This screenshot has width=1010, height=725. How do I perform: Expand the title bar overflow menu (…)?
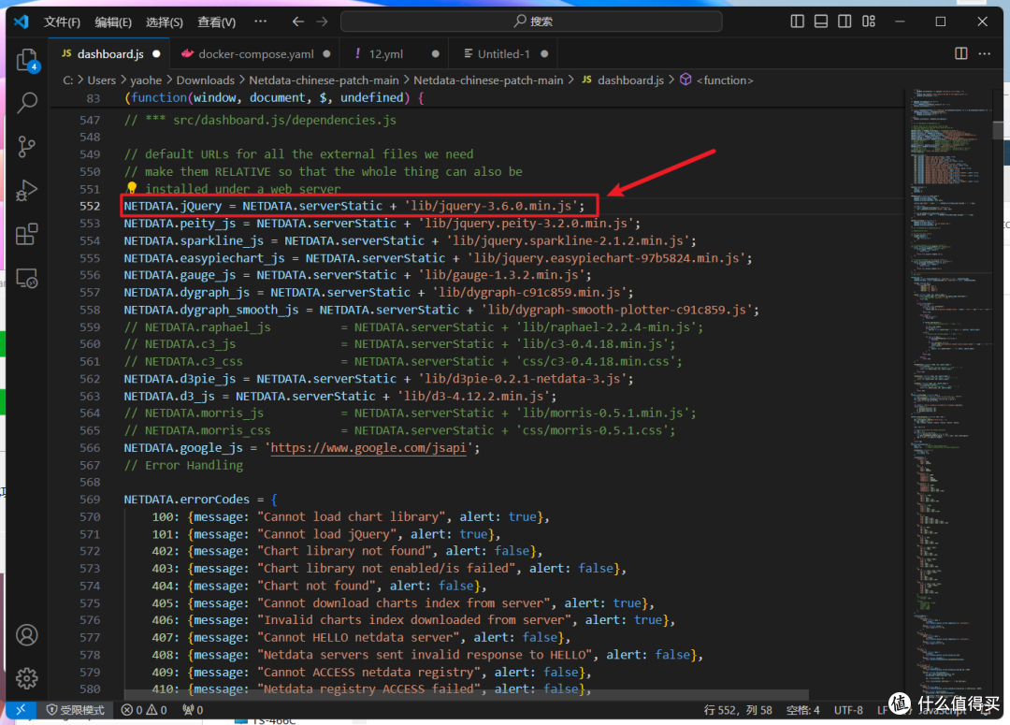click(261, 22)
